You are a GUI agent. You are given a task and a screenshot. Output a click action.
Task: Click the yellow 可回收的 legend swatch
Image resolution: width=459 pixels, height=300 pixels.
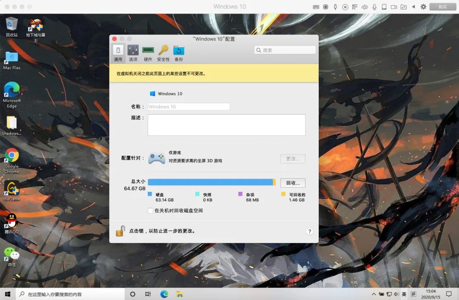pos(283,194)
